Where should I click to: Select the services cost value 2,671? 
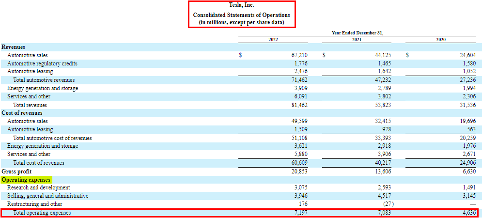click(469, 155)
